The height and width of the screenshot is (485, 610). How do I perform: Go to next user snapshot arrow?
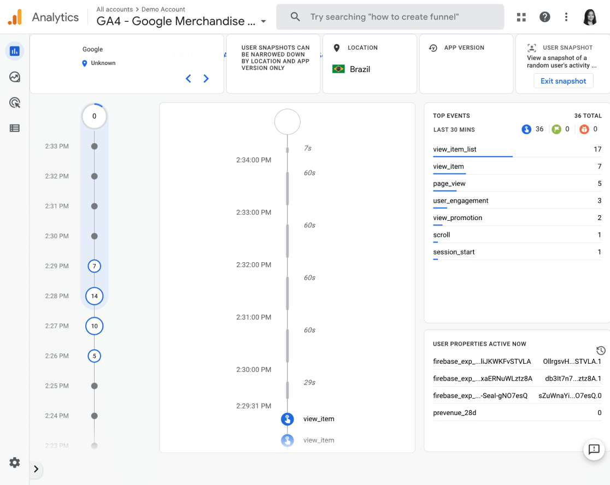tap(206, 79)
